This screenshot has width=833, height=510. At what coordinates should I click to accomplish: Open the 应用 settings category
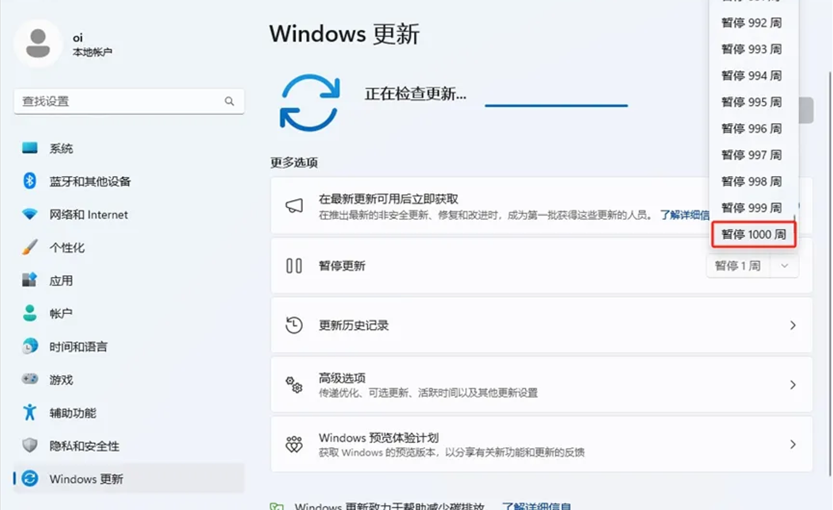point(129,280)
